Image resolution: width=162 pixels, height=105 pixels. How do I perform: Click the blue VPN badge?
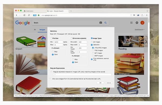coord(35,15)
